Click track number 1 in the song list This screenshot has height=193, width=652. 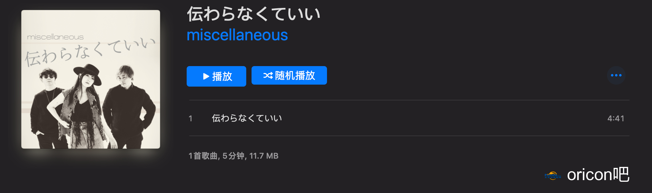pyautogui.click(x=191, y=118)
